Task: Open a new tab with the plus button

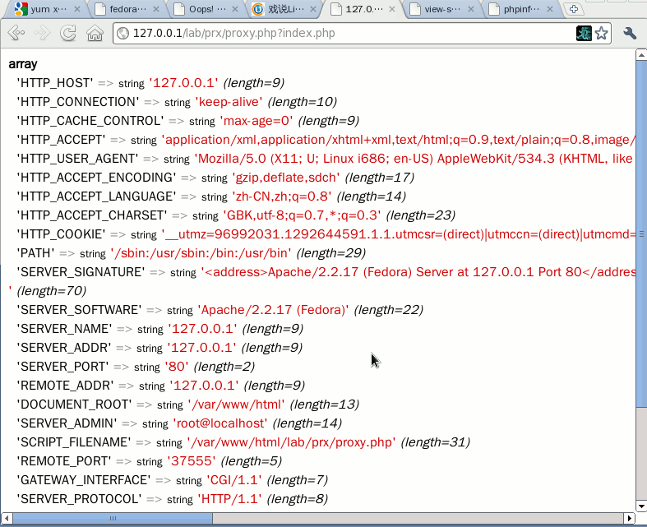Action: (x=574, y=9)
